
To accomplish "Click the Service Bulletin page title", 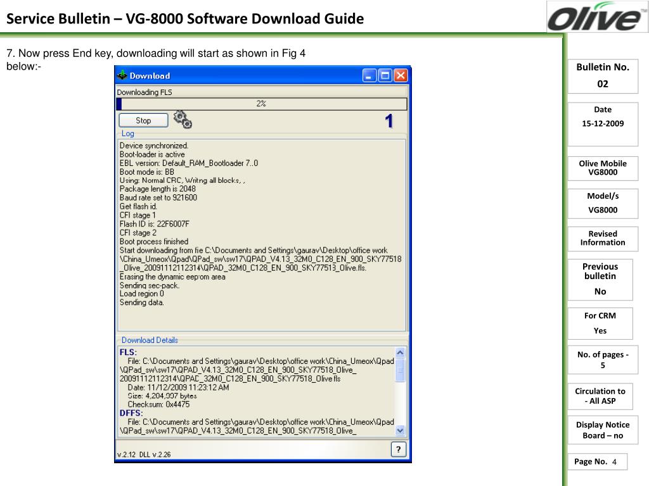I will (x=185, y=18).
